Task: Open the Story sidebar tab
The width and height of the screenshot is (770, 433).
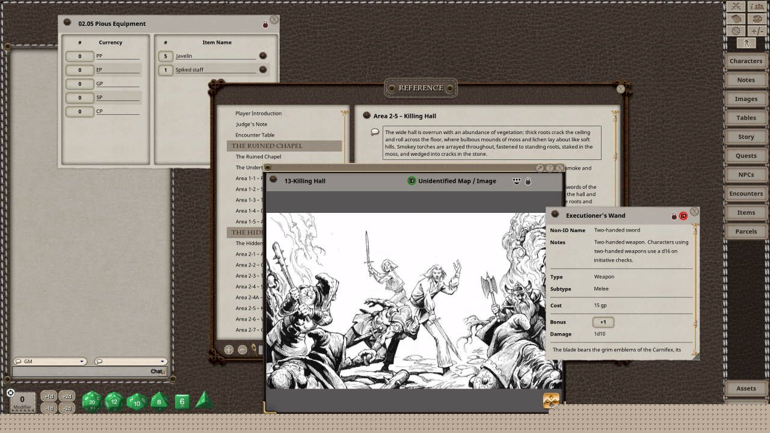Action: coord(746,137)
